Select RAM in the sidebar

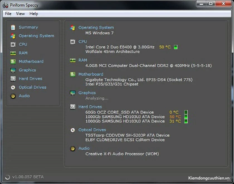tap(23, 53)
